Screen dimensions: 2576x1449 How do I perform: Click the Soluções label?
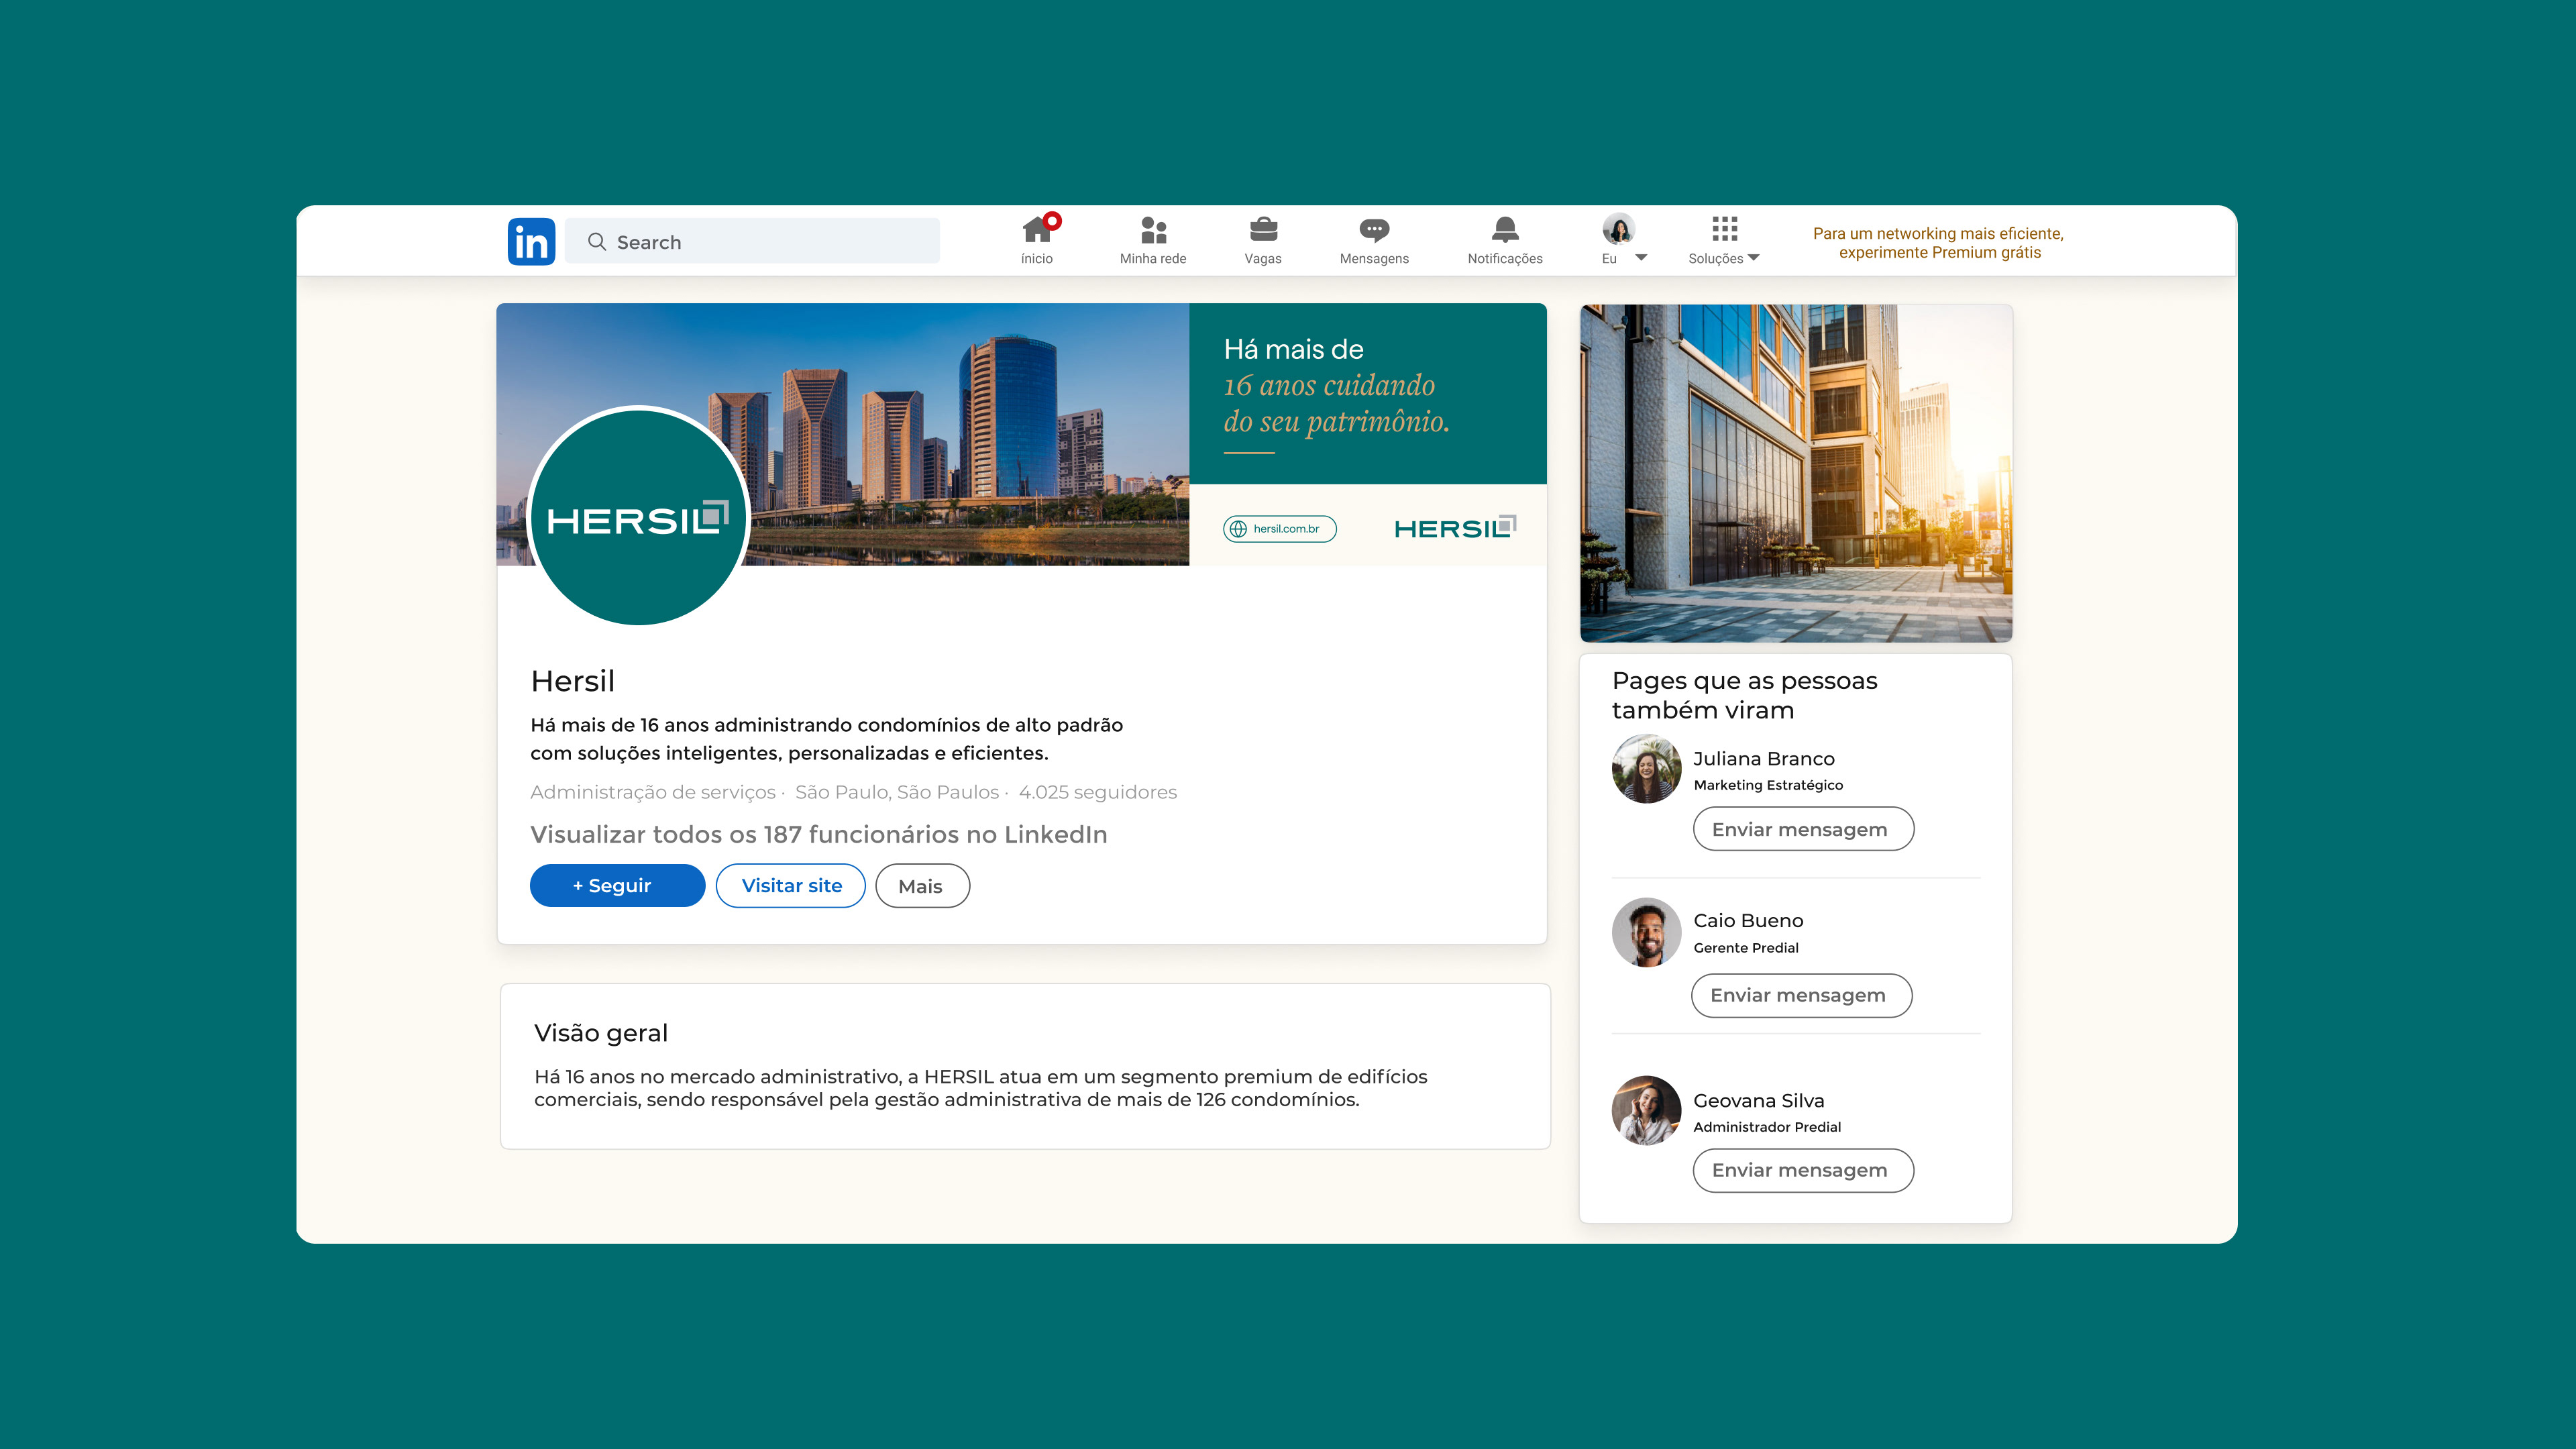1715,259
